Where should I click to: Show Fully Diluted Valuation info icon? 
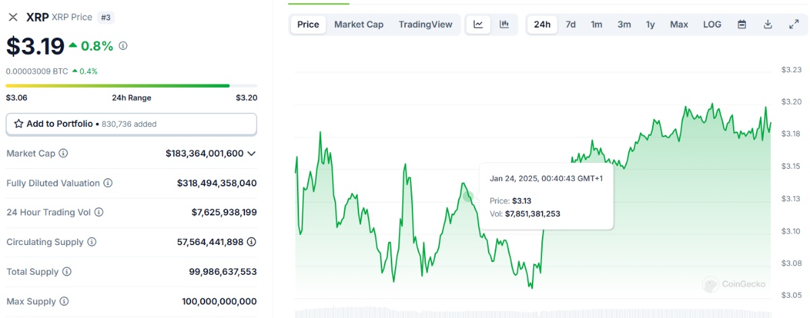pyautogui.click(x=108, y=183)
